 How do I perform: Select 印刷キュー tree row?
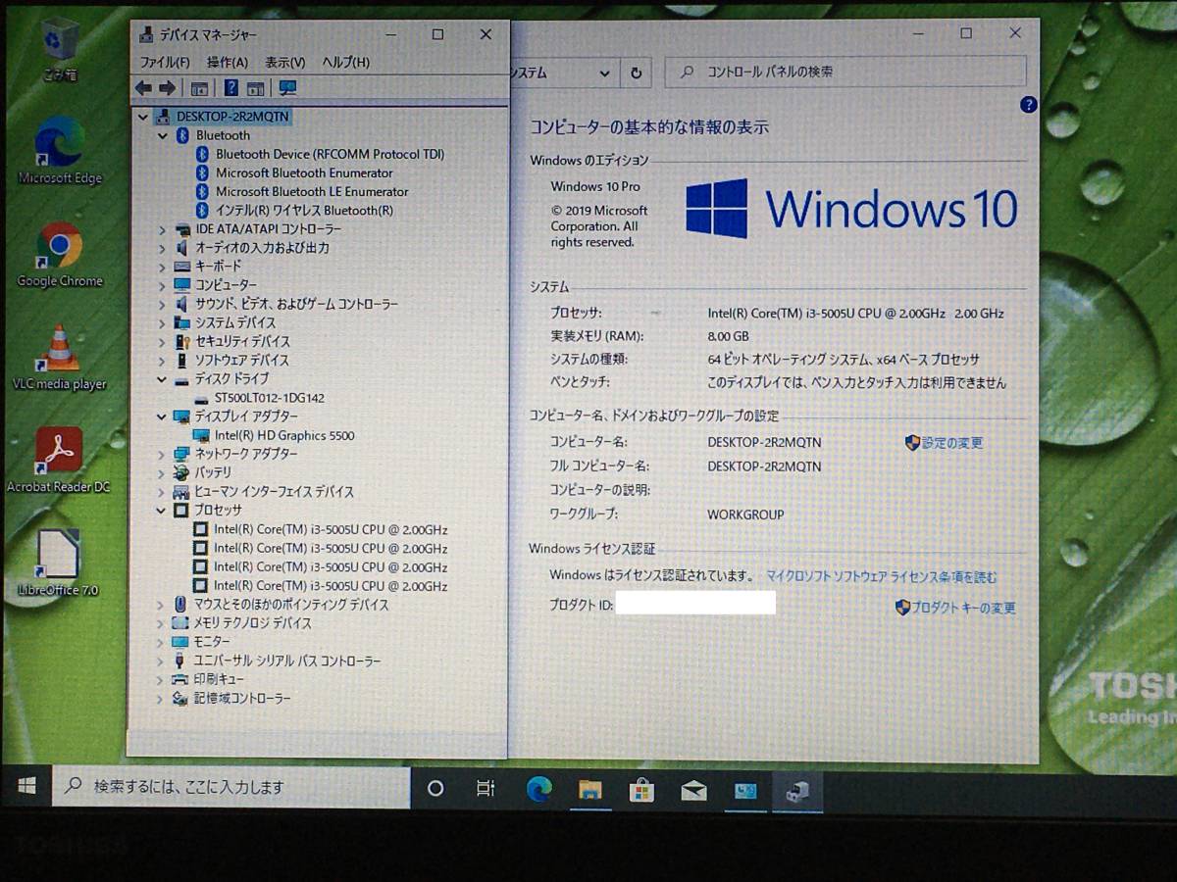[219, 679]
